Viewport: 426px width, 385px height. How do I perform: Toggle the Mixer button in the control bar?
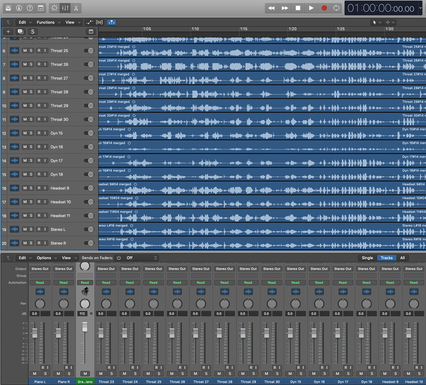65,8
